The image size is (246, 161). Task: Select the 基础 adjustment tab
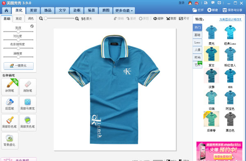(x=7, y=19)
